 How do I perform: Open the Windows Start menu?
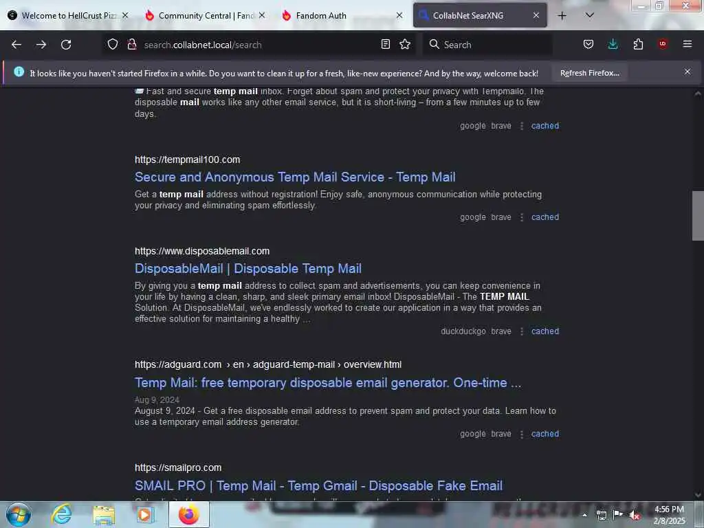[18, 514]
